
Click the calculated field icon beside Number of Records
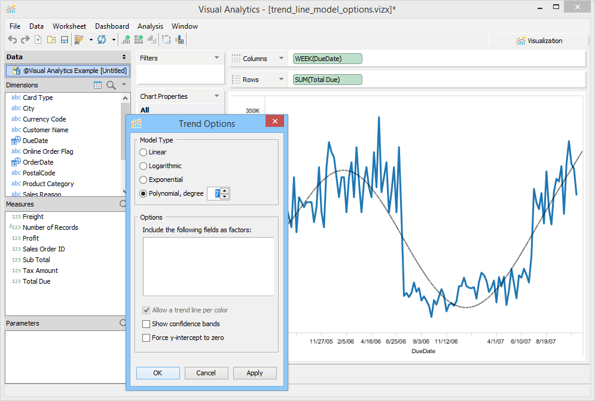coord(15,227)
